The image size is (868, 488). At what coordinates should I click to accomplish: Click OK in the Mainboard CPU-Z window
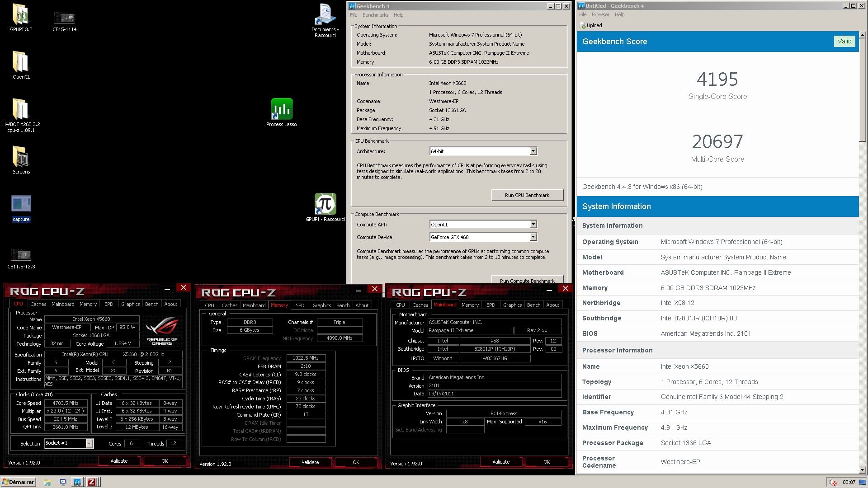pyautogui.click(x=547, y=462)
